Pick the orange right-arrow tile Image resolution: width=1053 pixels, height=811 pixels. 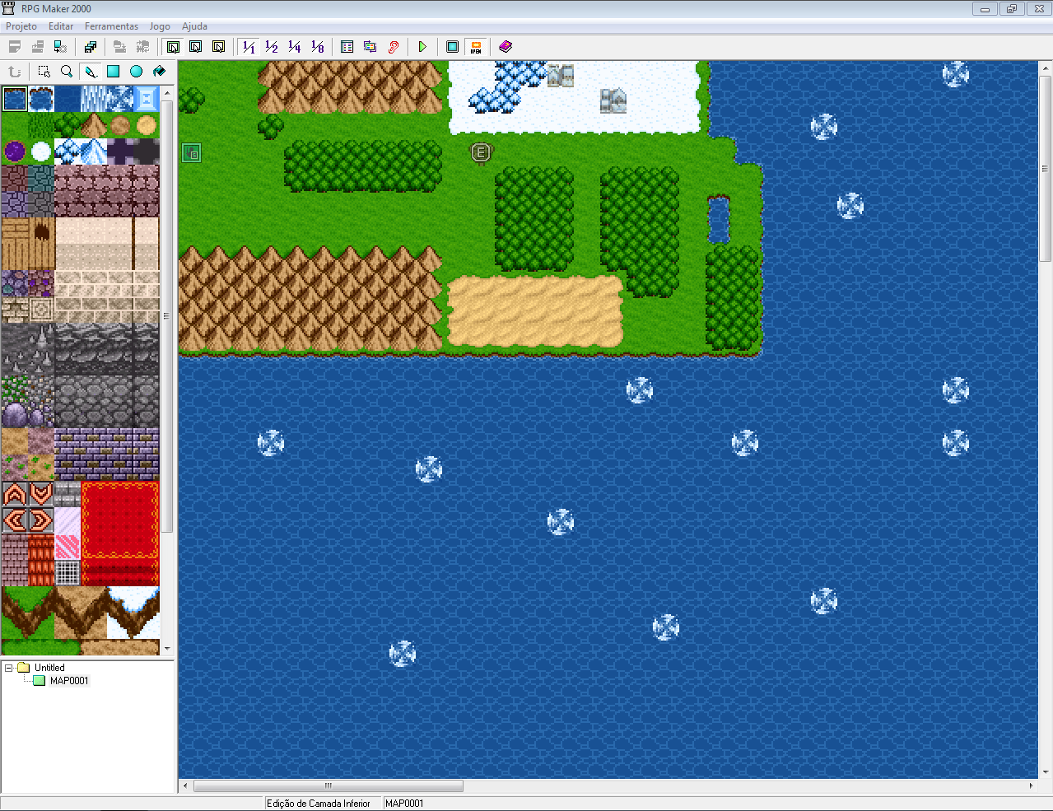pyautogui.click(x=41, y=520)
